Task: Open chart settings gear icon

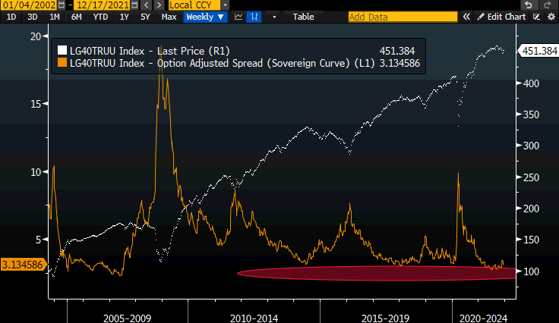Action: (x=551, y=17)
